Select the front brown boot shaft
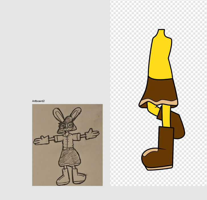207x200 pixels. click(x=165, y=139)
